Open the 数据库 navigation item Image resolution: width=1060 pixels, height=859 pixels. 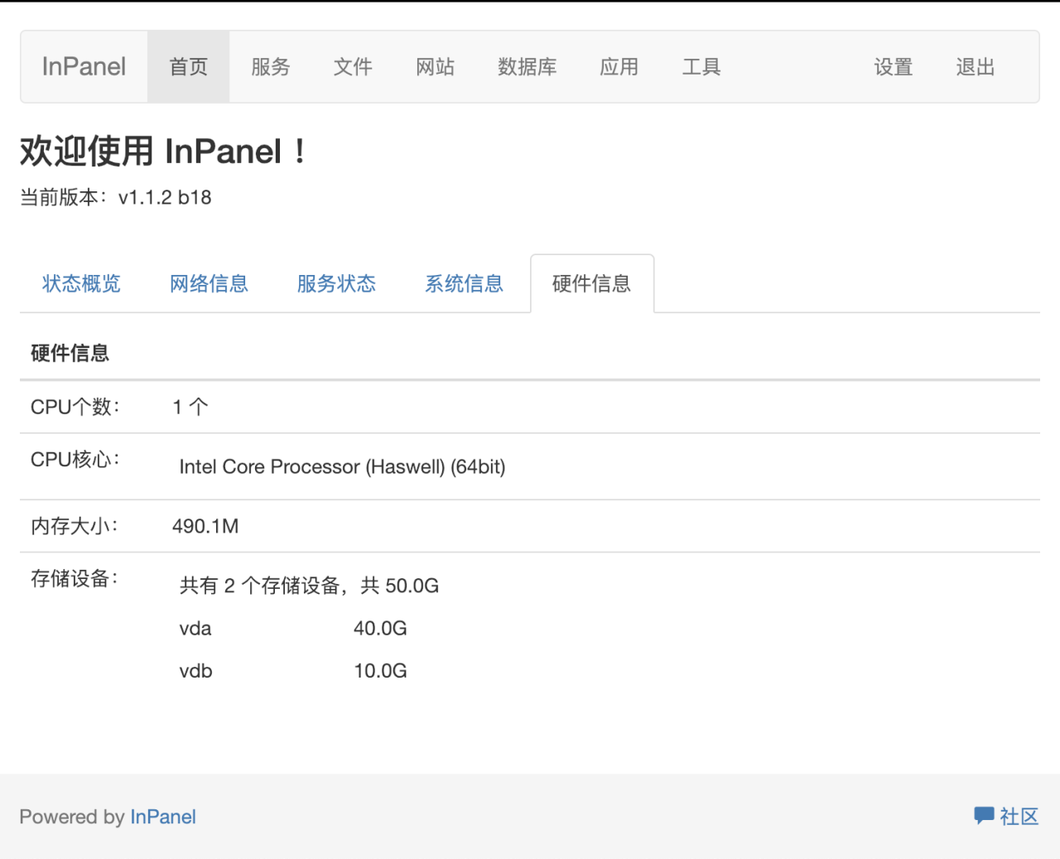click(x=528, y=66)
